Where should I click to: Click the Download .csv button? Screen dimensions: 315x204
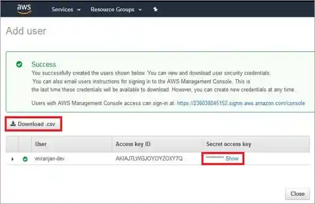[33, 124]
